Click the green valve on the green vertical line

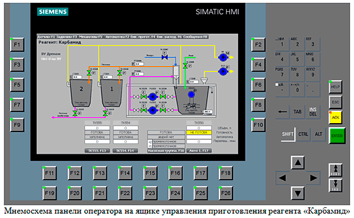[x=185, y=66]
